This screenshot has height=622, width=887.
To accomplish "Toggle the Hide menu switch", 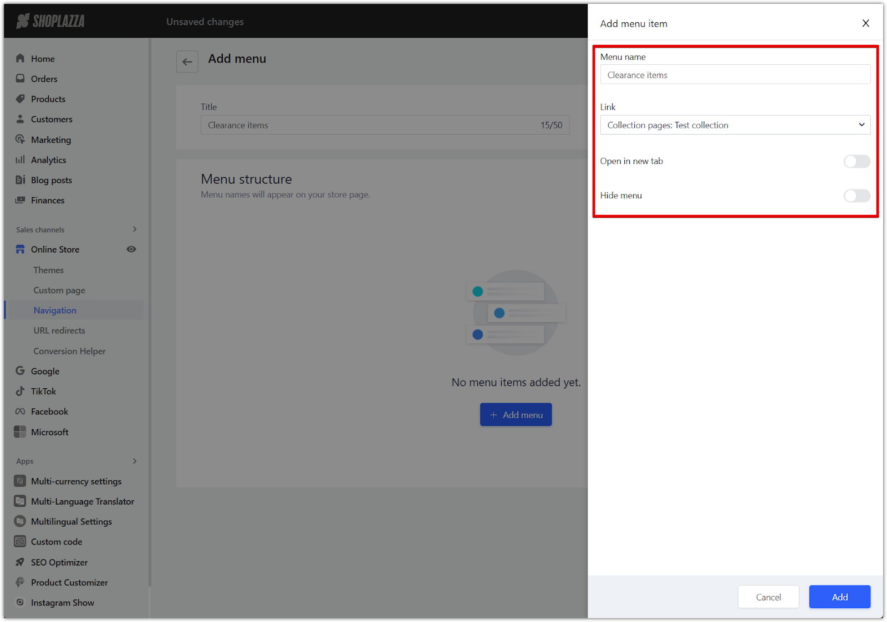I will (857, 196).
